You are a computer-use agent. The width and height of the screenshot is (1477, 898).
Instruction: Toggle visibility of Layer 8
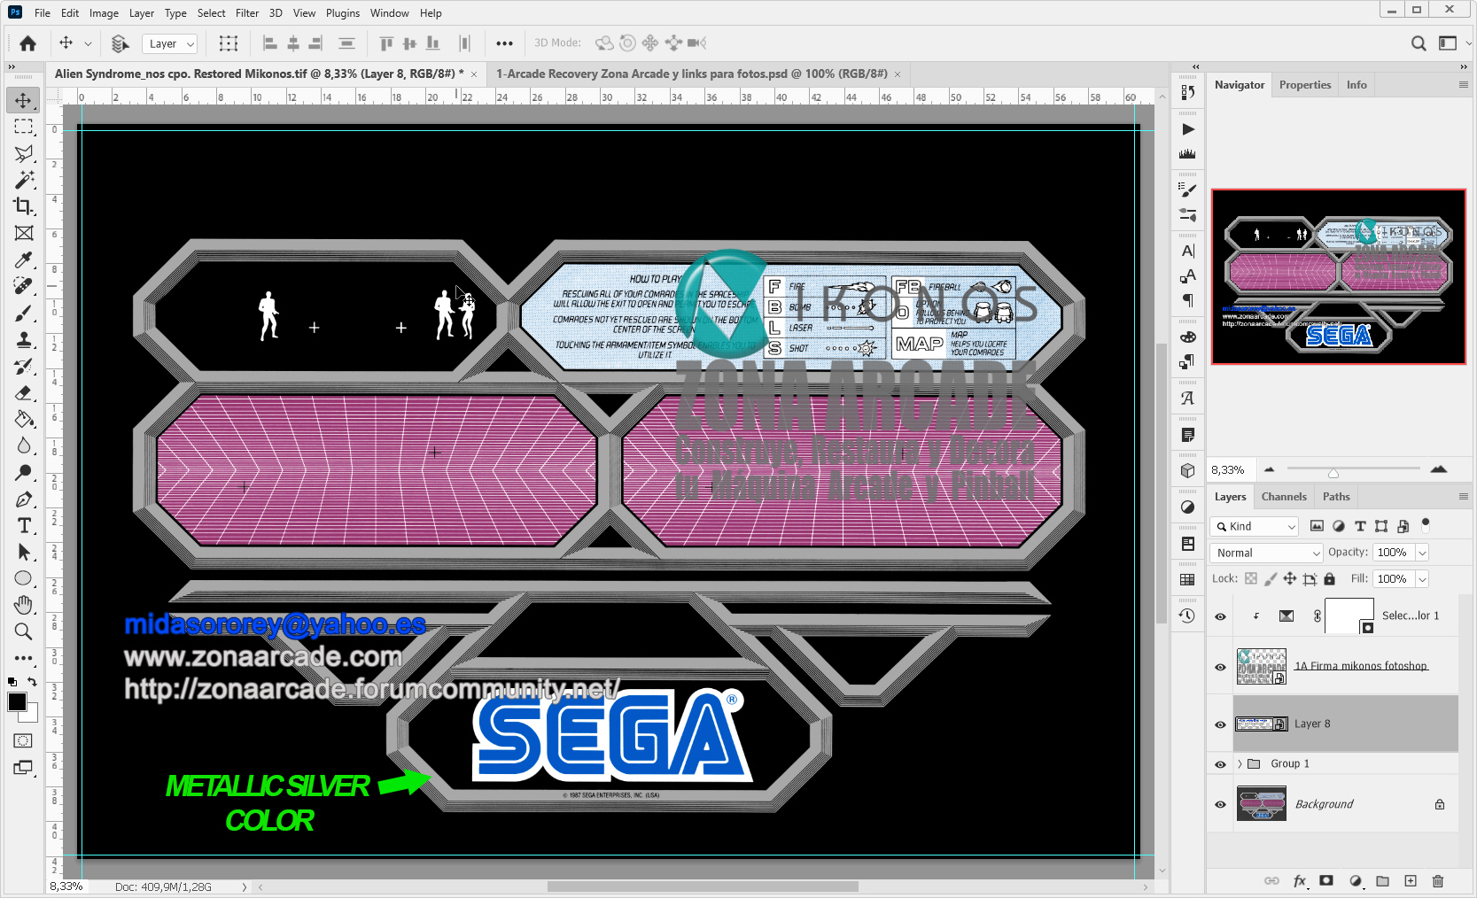(x=1220, y=724)
